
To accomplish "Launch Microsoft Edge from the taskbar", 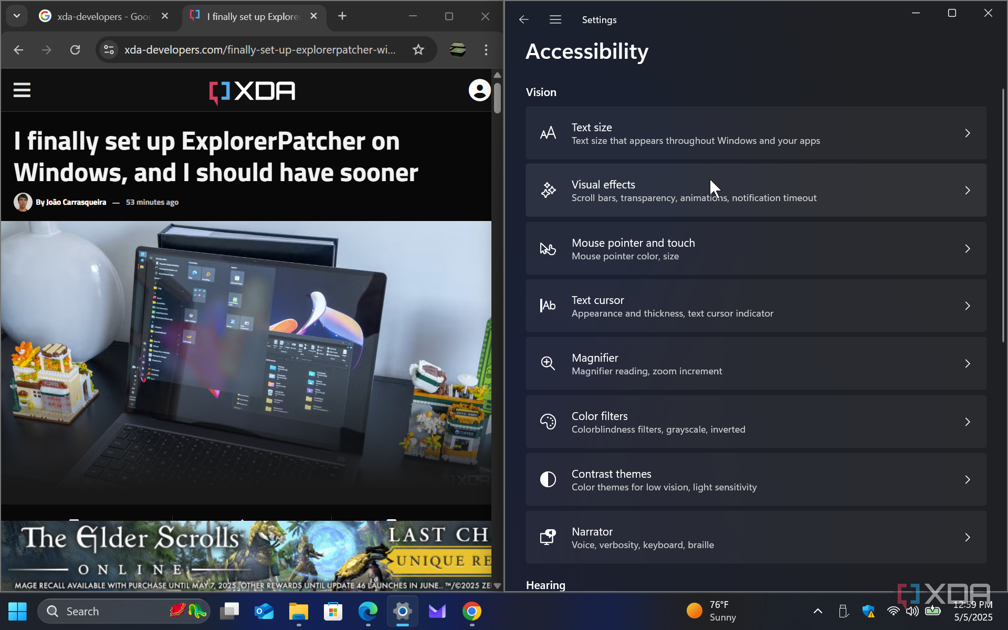I will [368, 611].
